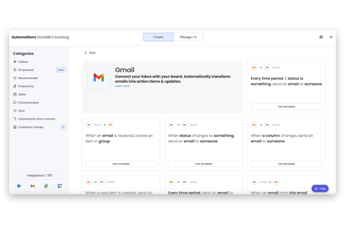Click the Recommended heart icon

click(x=15, y=78)
